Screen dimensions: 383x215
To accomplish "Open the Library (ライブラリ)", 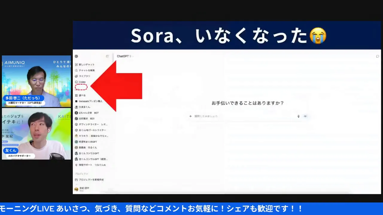I will 84,76.
